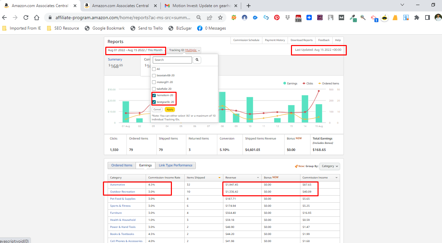Sort by the Commission Income column arrow
This screenshot has width=442, height=243.
click(x=336, y=177)
